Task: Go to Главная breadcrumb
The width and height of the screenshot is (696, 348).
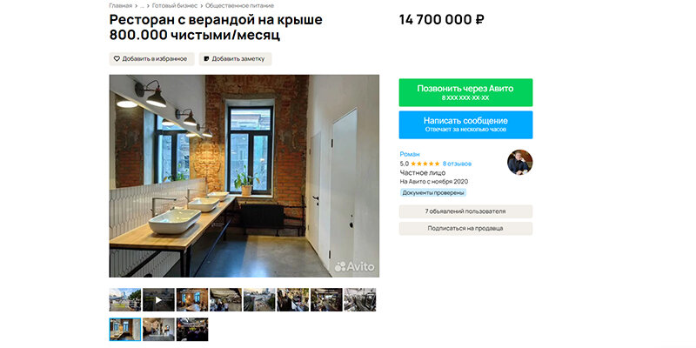Action: (x=120, y=6)
